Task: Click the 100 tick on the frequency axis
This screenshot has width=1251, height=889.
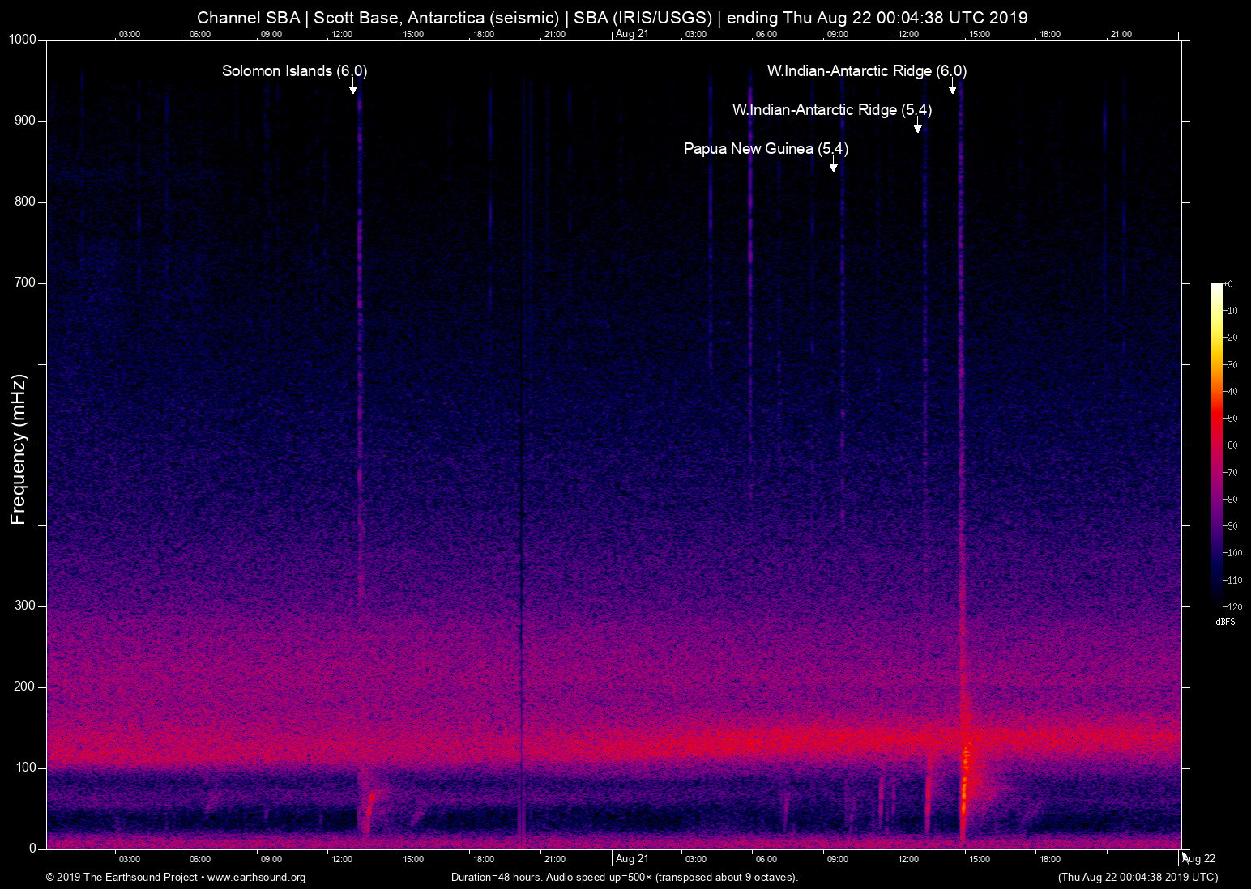Action: (x=26, y=768)
